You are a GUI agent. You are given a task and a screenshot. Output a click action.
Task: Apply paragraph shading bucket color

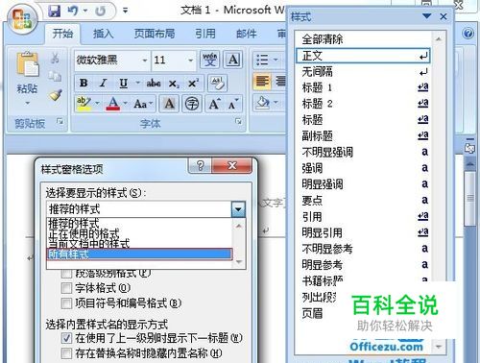pos(262,103)
